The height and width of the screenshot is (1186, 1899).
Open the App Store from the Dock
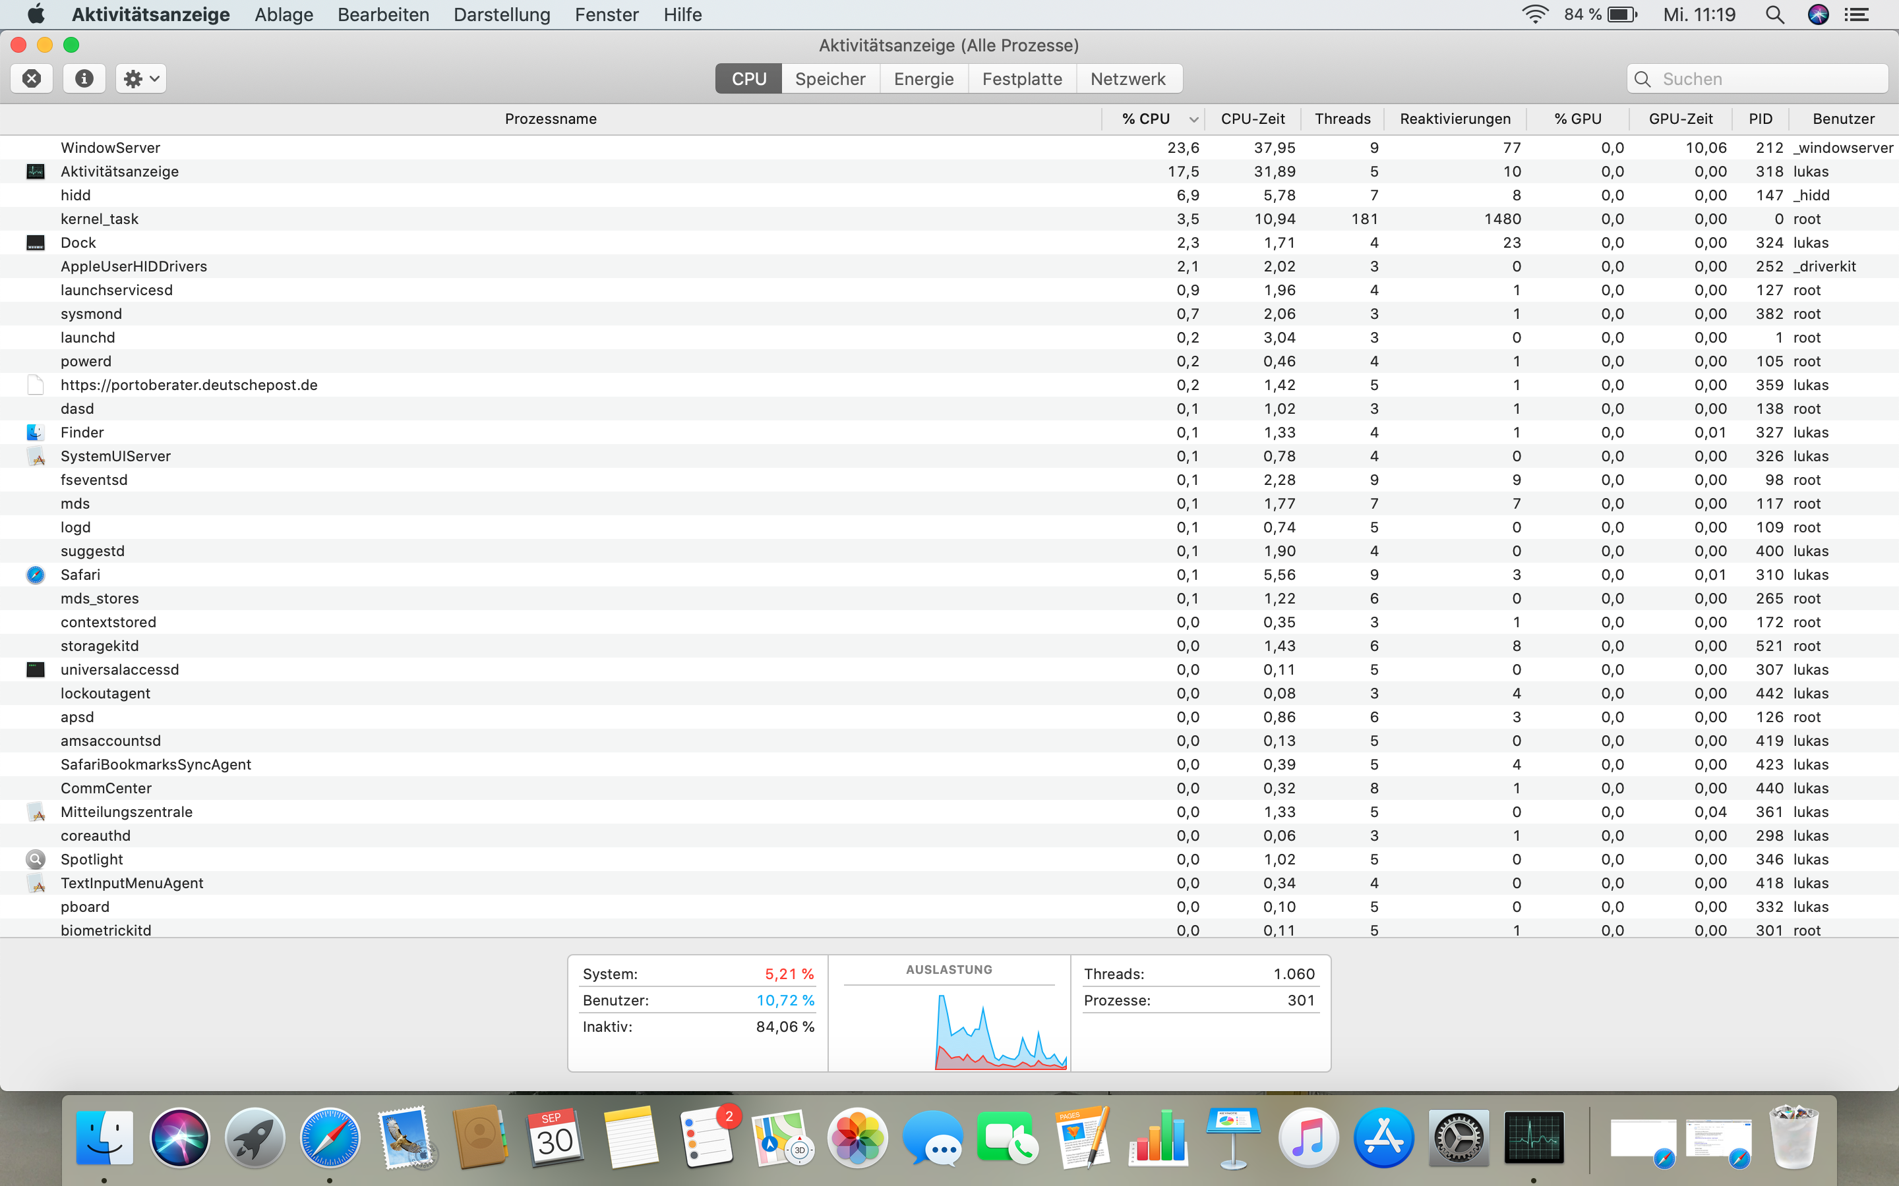pyautogui.click(x=1383, y=1137)
